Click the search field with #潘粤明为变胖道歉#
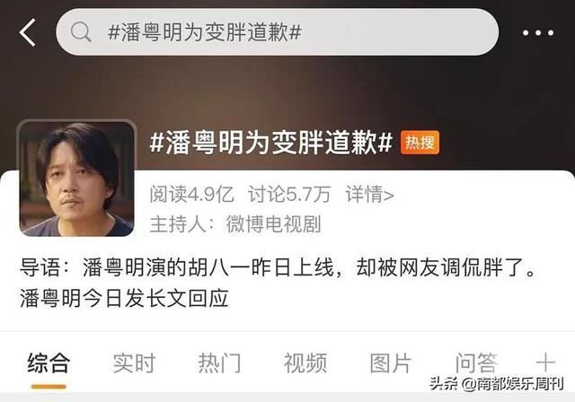The height and width of the screenshot is (402, 575). point(278,31)
